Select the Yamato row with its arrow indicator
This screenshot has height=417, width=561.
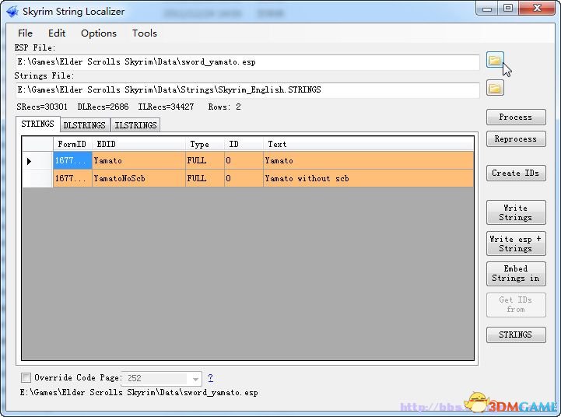click(x=37, y=160)
